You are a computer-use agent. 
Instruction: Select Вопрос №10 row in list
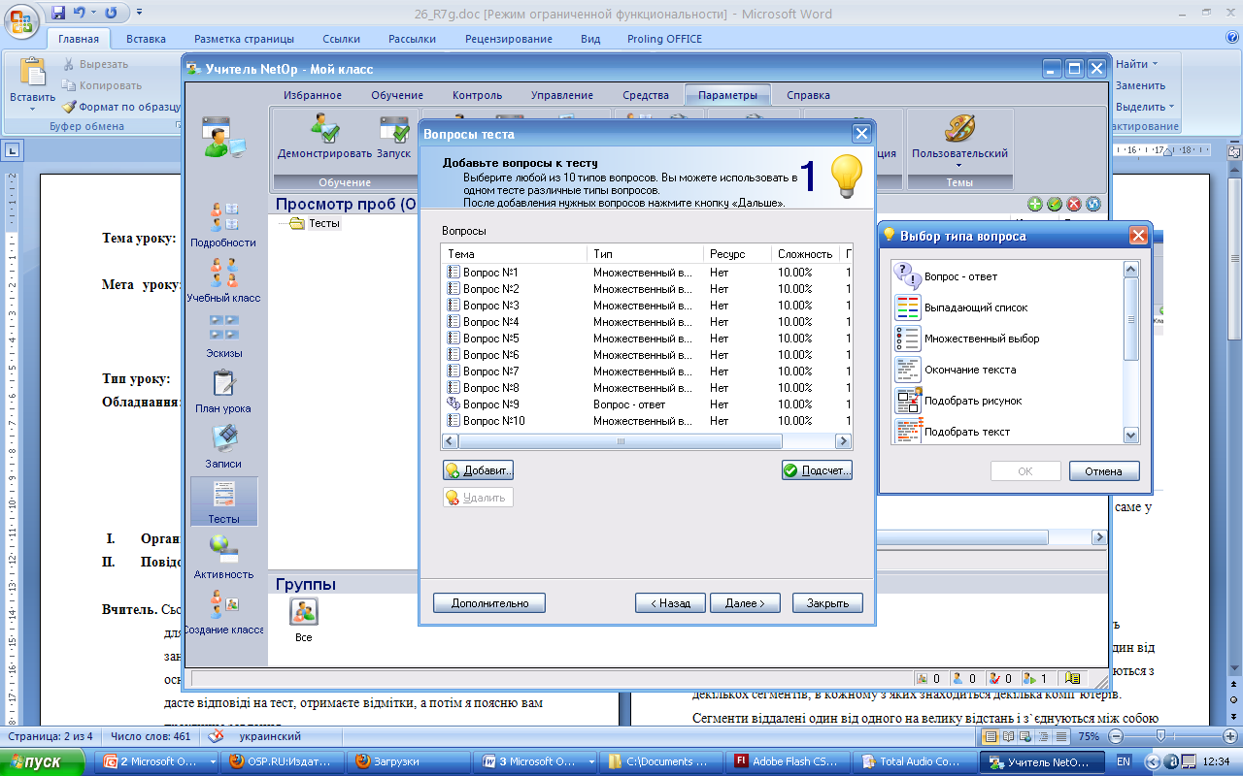(646, 421)
